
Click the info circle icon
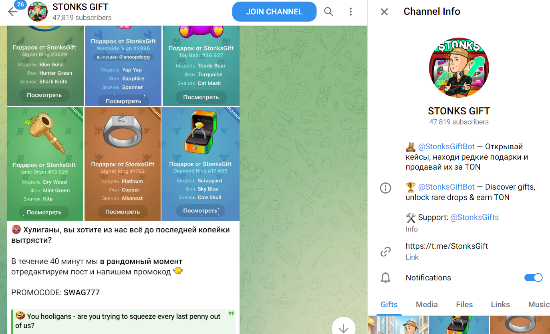point(385,188)
